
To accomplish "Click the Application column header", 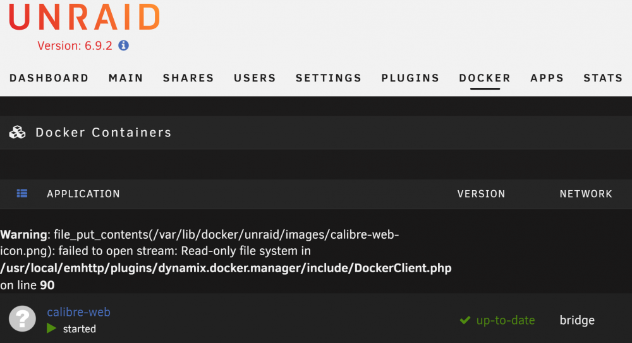I will pos(83,194).
